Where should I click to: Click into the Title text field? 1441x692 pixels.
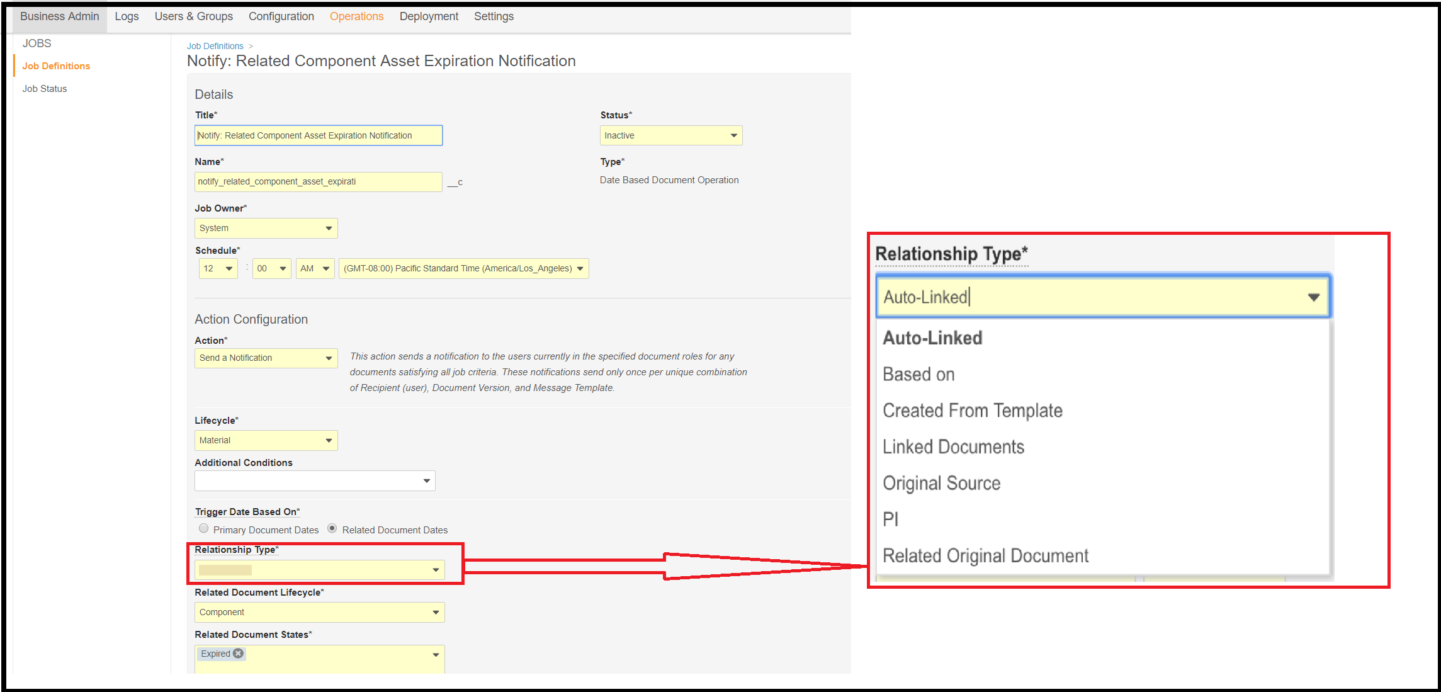319,135
